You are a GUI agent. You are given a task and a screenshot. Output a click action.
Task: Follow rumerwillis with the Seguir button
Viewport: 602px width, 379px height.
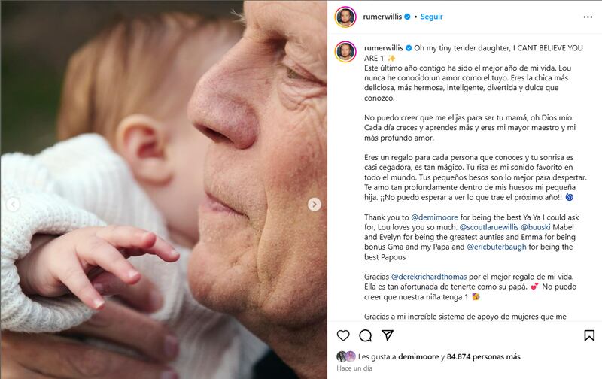433,16
